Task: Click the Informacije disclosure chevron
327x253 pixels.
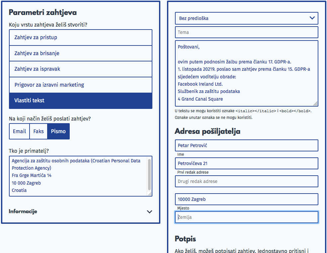Action: click(x=149, y=211)
